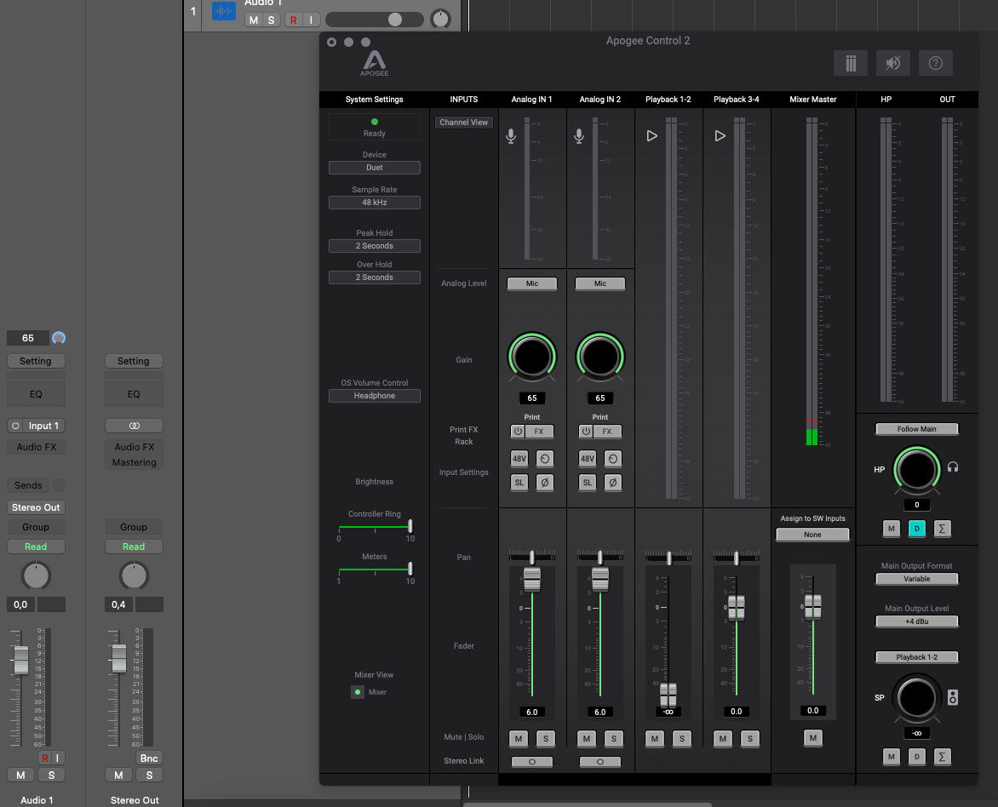Viewport: 998px width, 807px height.
Task: Open the mixer view icon in Apogee Control toolbar
Action: pos(851,63)
